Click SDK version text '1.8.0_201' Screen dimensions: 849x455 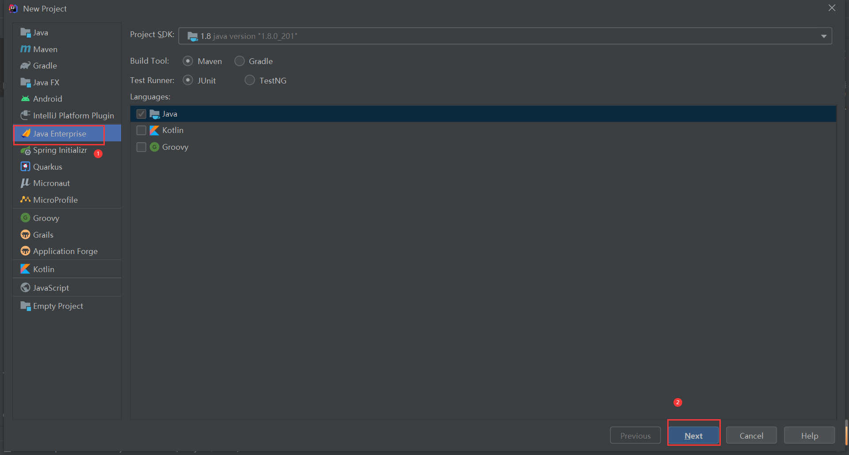tap(277, 36)
